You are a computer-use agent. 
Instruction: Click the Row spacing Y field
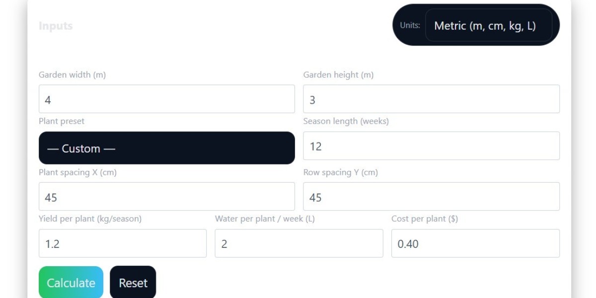tap(431, 196)
